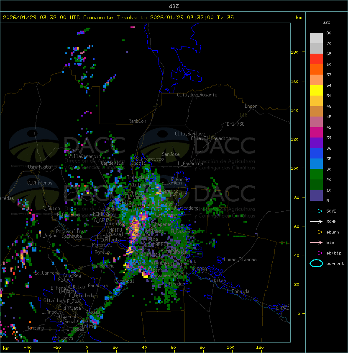Click the Zapata map label
The width and height of the screenshot is (348, 353).
click(x=93, y=312)
